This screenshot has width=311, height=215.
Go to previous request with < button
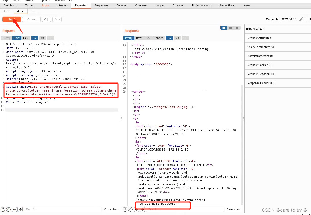click(x=45, y=19)
